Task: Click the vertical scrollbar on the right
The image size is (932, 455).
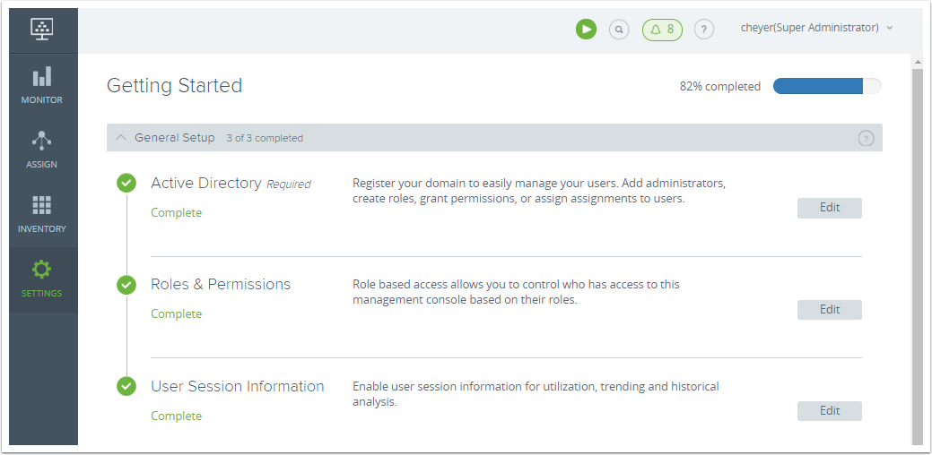Action: point(917,251)
